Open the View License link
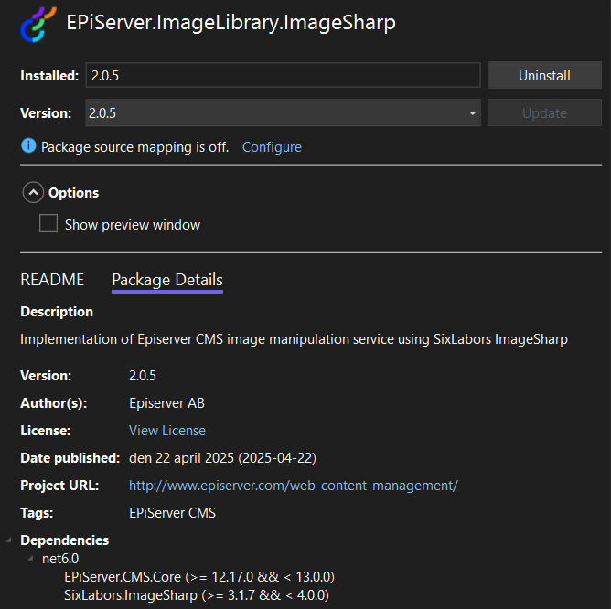 click(166, 431)
